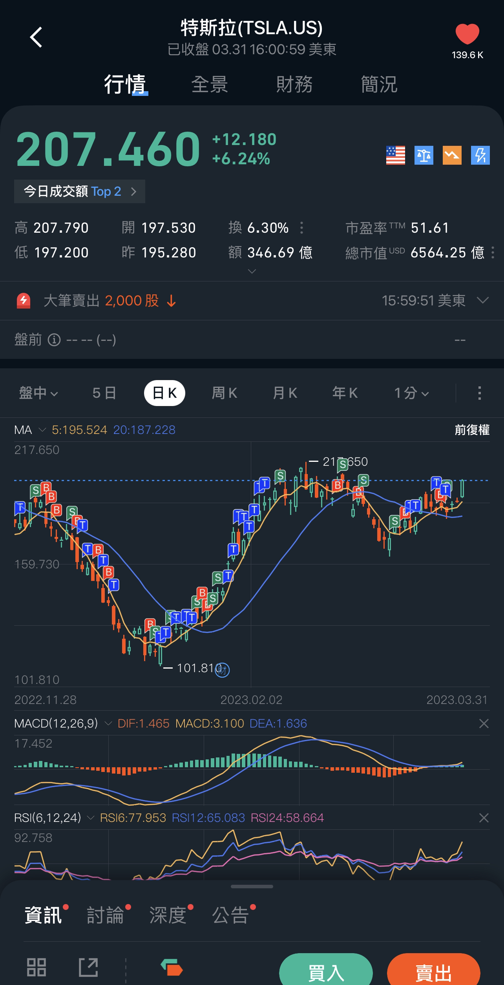Tap the share export icon
This screenshot has width=504, height=985.
[x=88, y=967]
